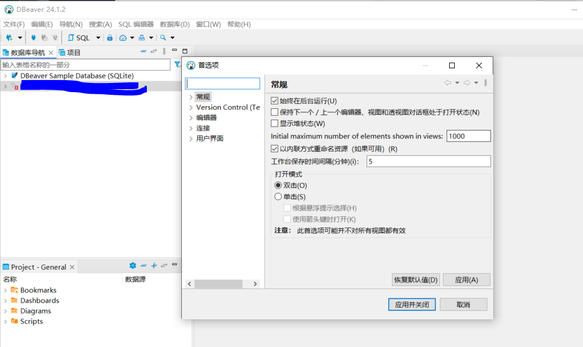583x347 pixels.
Task: Click the blue Connect plug icon
Action: click(33, 38)
